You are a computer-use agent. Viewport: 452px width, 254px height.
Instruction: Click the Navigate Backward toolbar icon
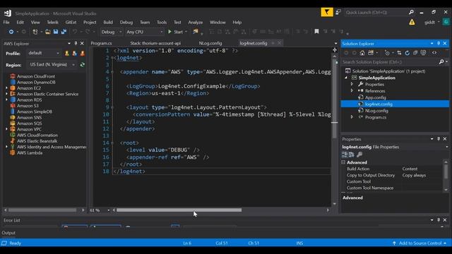coord(11,32)
